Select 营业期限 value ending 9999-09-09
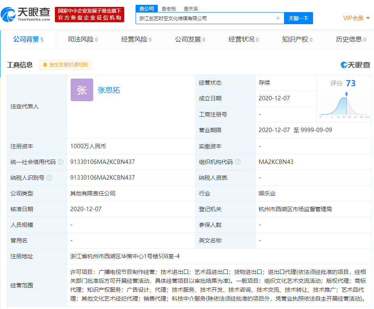 (295, 130)
